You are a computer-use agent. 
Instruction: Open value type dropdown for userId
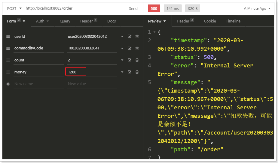(x=122, y=37)
